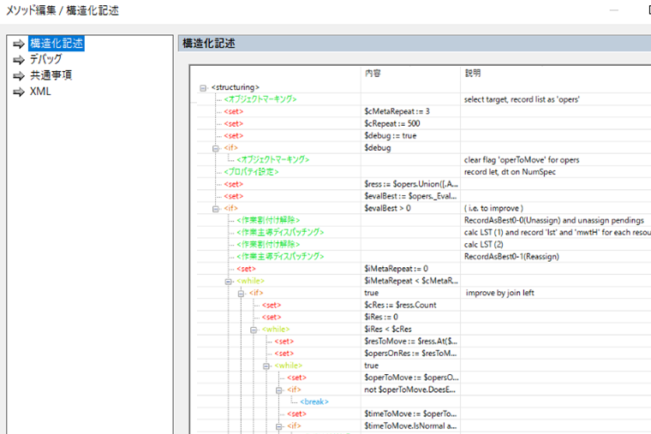Select 構造化記述 in the left navigation
Screen dimensions: 651x434
pos(56,44)
